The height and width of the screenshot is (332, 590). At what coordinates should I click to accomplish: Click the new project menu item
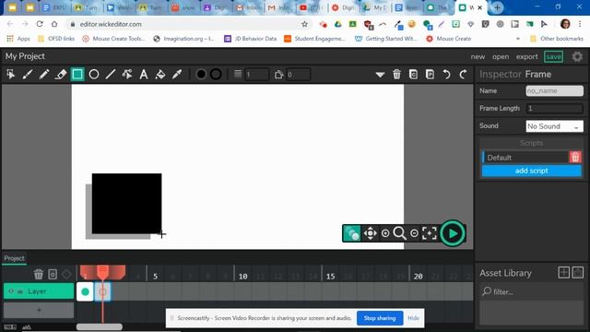coord(478,56)
